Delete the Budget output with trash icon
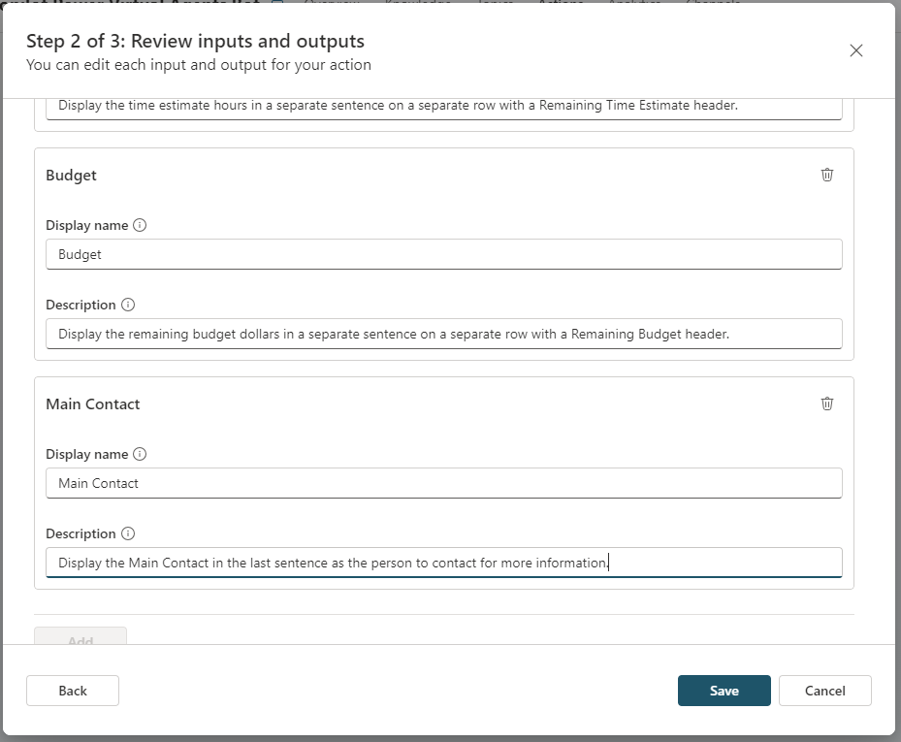 point(826,175)
